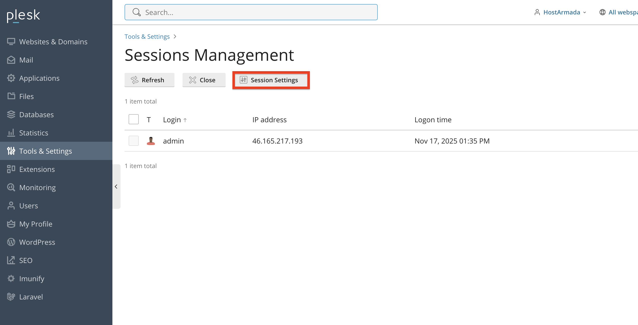Go to the Extensions menu item

[56, 169]
